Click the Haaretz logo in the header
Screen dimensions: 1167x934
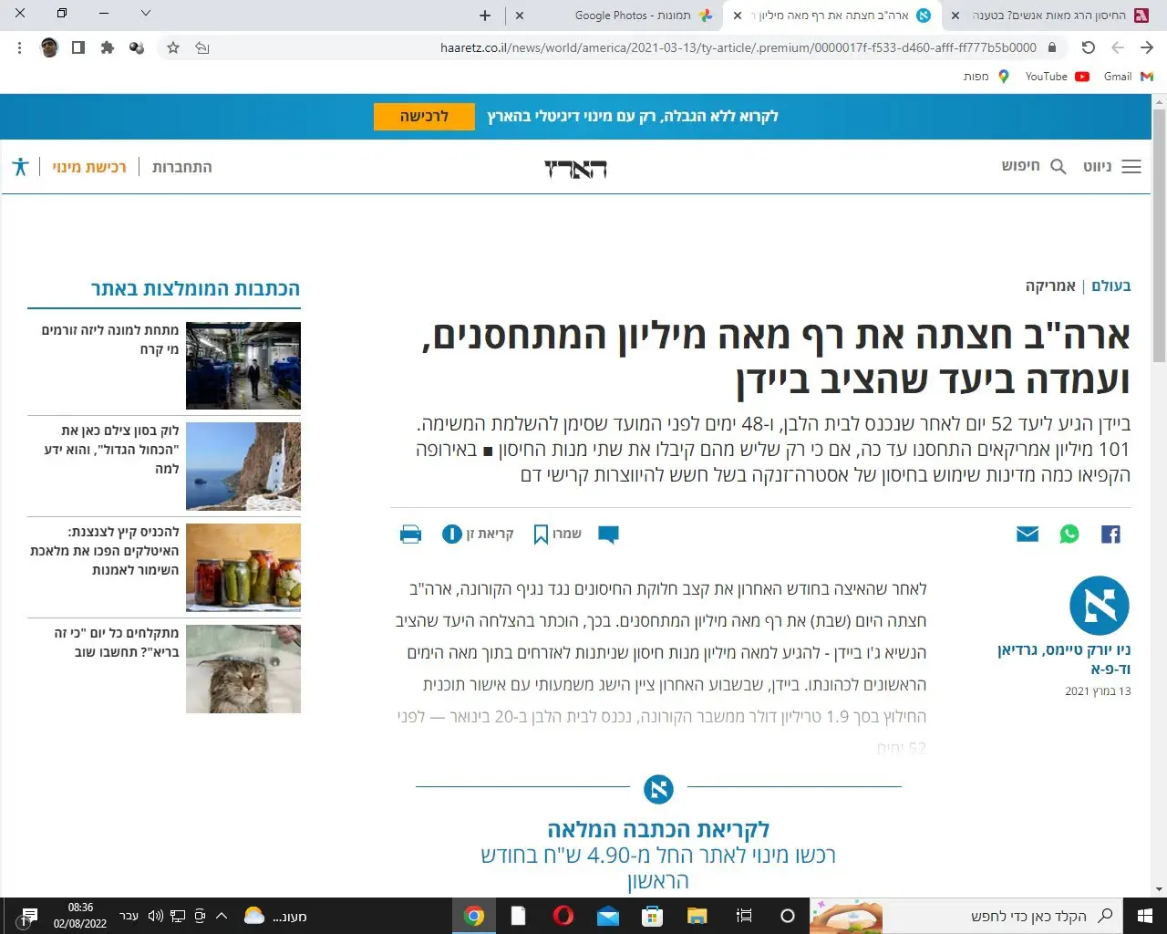coord(575,168)
